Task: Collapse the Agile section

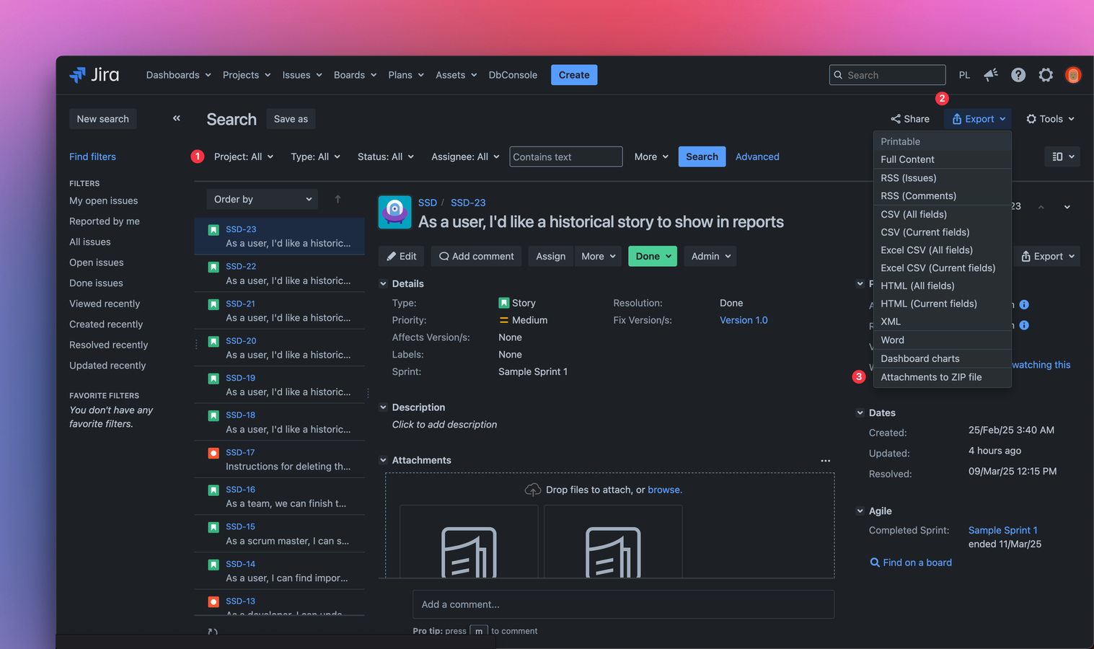Action: (x=860, y=511)
